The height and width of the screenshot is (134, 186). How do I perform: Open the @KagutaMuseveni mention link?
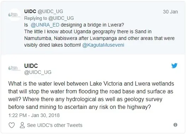(103, 45)
